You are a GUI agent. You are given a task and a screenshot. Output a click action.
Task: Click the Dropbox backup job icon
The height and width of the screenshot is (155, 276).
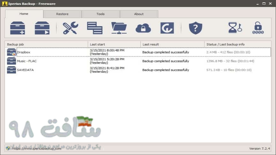(x=11, y=52)
